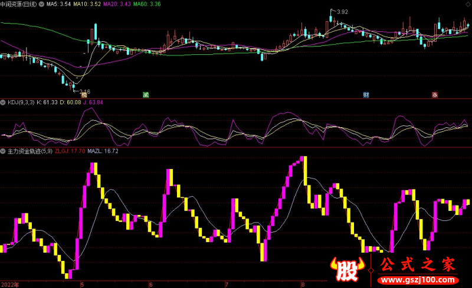This screenshot has width=472, height=288.
Task: Click the 公式之家 site title
Action: point(418,266)
